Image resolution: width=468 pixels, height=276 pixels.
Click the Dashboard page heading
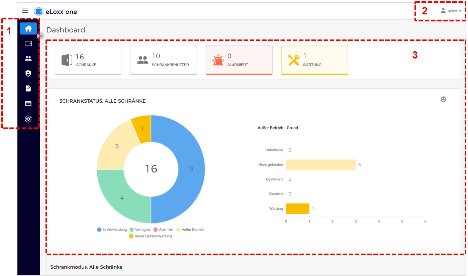66,30
